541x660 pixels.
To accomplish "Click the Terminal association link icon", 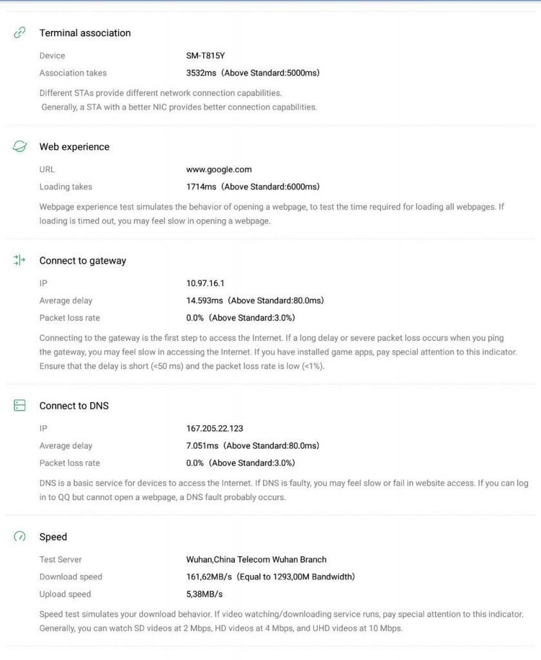I will [20, 33].
